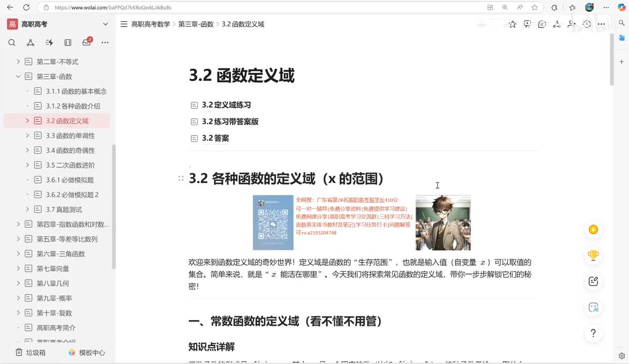The width and height of the screenshot is (629, 364).
Task: Open browser favorites list icon
Action: [x=572, y=8]
